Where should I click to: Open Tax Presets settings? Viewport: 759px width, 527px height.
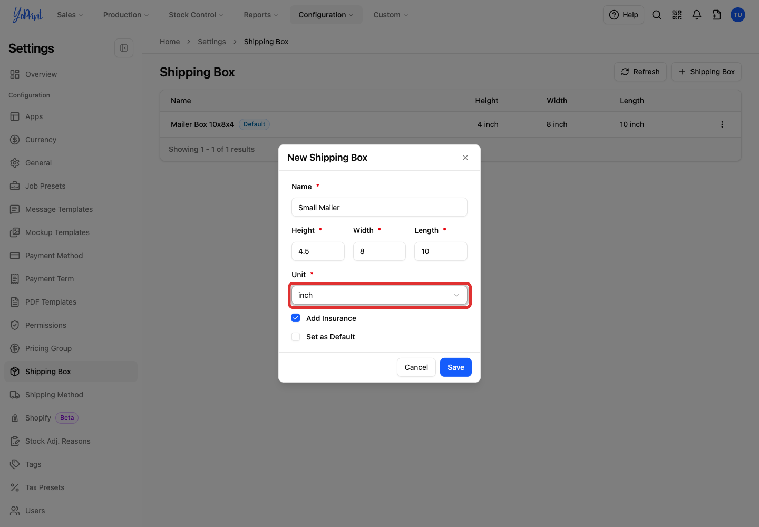71,487
